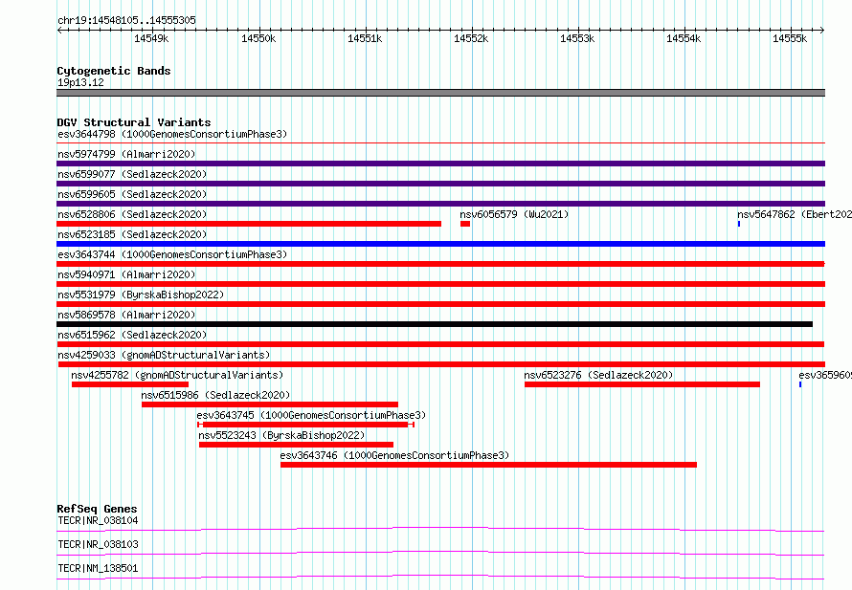
Task: Click the esv3659609 blue marker near the right edge
Action: tap(800, 384)
